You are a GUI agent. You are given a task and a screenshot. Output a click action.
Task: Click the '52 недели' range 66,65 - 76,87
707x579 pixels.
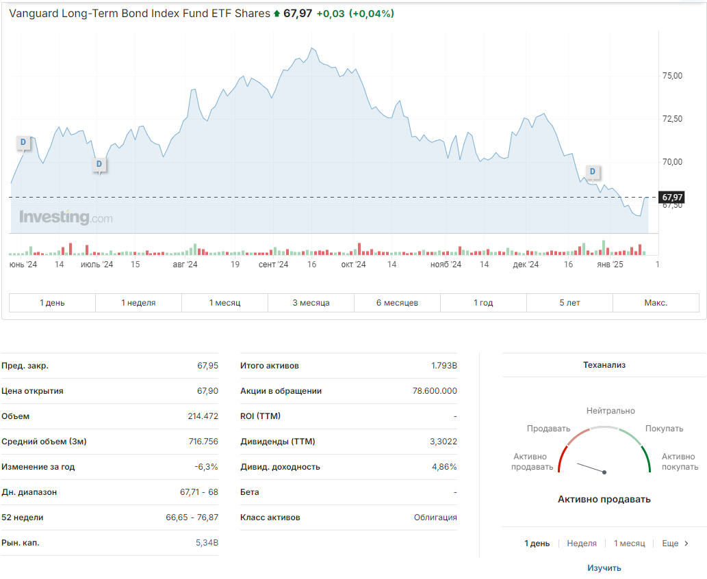(192, 517)
